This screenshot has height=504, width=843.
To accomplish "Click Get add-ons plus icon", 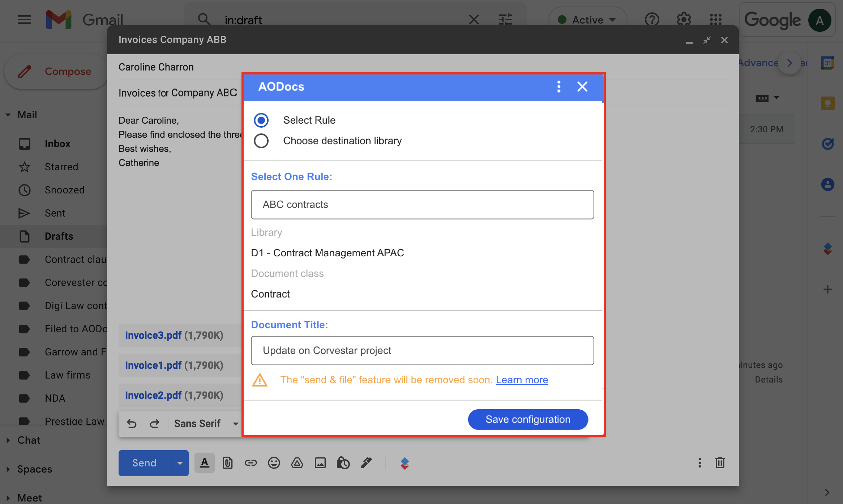I will (827, 289).
